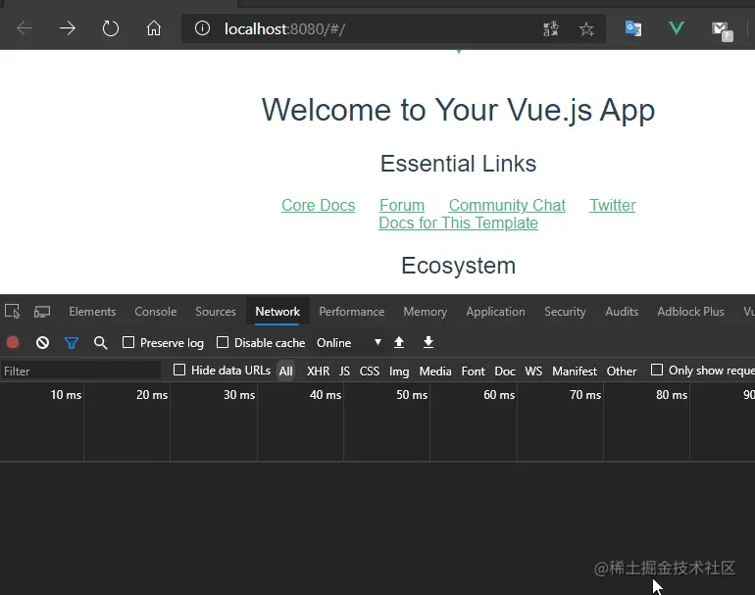This screenshot has width=755, height=595.
Task: Open the Community Chat link
Action: click(x=507, y=205)
